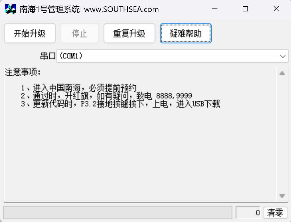291x222 pixels.
Task: Click the 注意事项 heading in the text area
Action: tap(23, 72)
